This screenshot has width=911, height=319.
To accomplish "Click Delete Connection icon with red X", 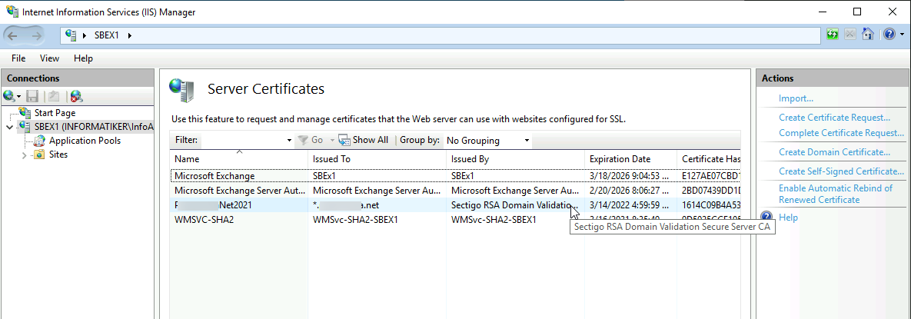I will pos(76,96).
